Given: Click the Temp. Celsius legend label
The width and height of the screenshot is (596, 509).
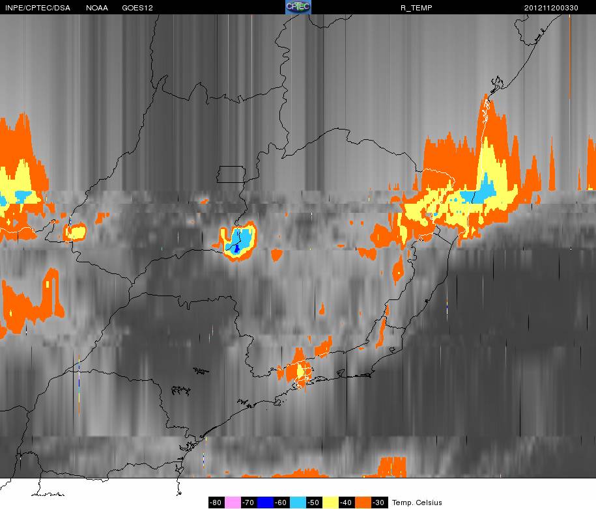Looking at the screenshot, I should coord(417,502).
